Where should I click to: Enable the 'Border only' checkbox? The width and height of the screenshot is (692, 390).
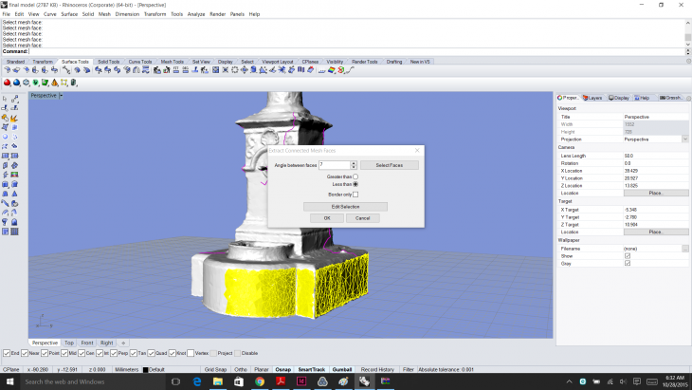pyautogui.click(x=355, y=194)
